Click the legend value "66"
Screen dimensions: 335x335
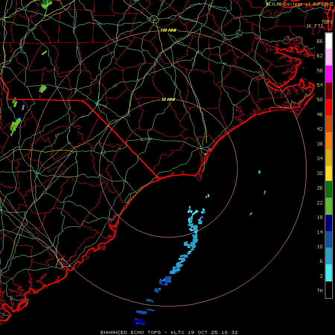coord(320,41)
